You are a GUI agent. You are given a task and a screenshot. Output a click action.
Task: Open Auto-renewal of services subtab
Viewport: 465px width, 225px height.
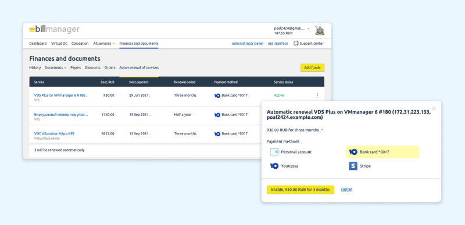pos(139,67)
